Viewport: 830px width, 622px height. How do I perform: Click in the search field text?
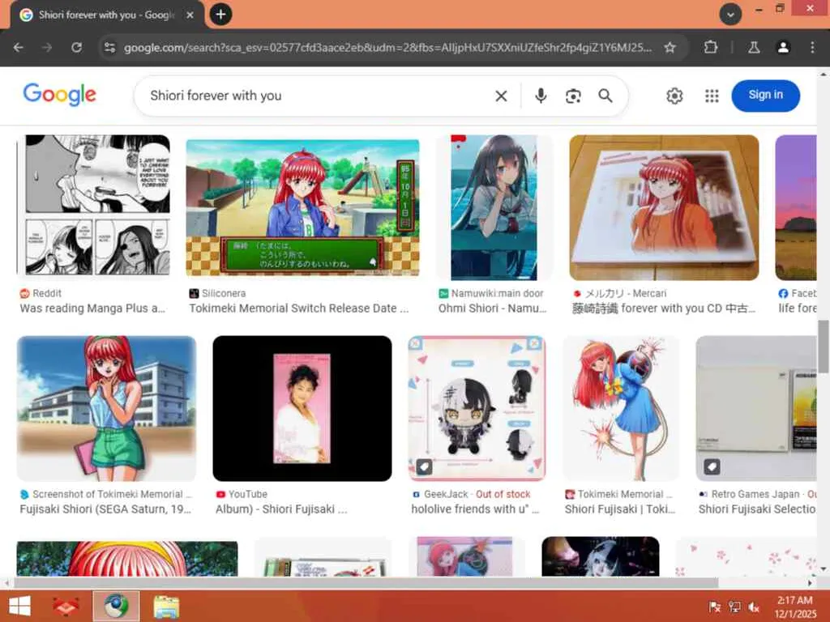[x=216, y=96]
